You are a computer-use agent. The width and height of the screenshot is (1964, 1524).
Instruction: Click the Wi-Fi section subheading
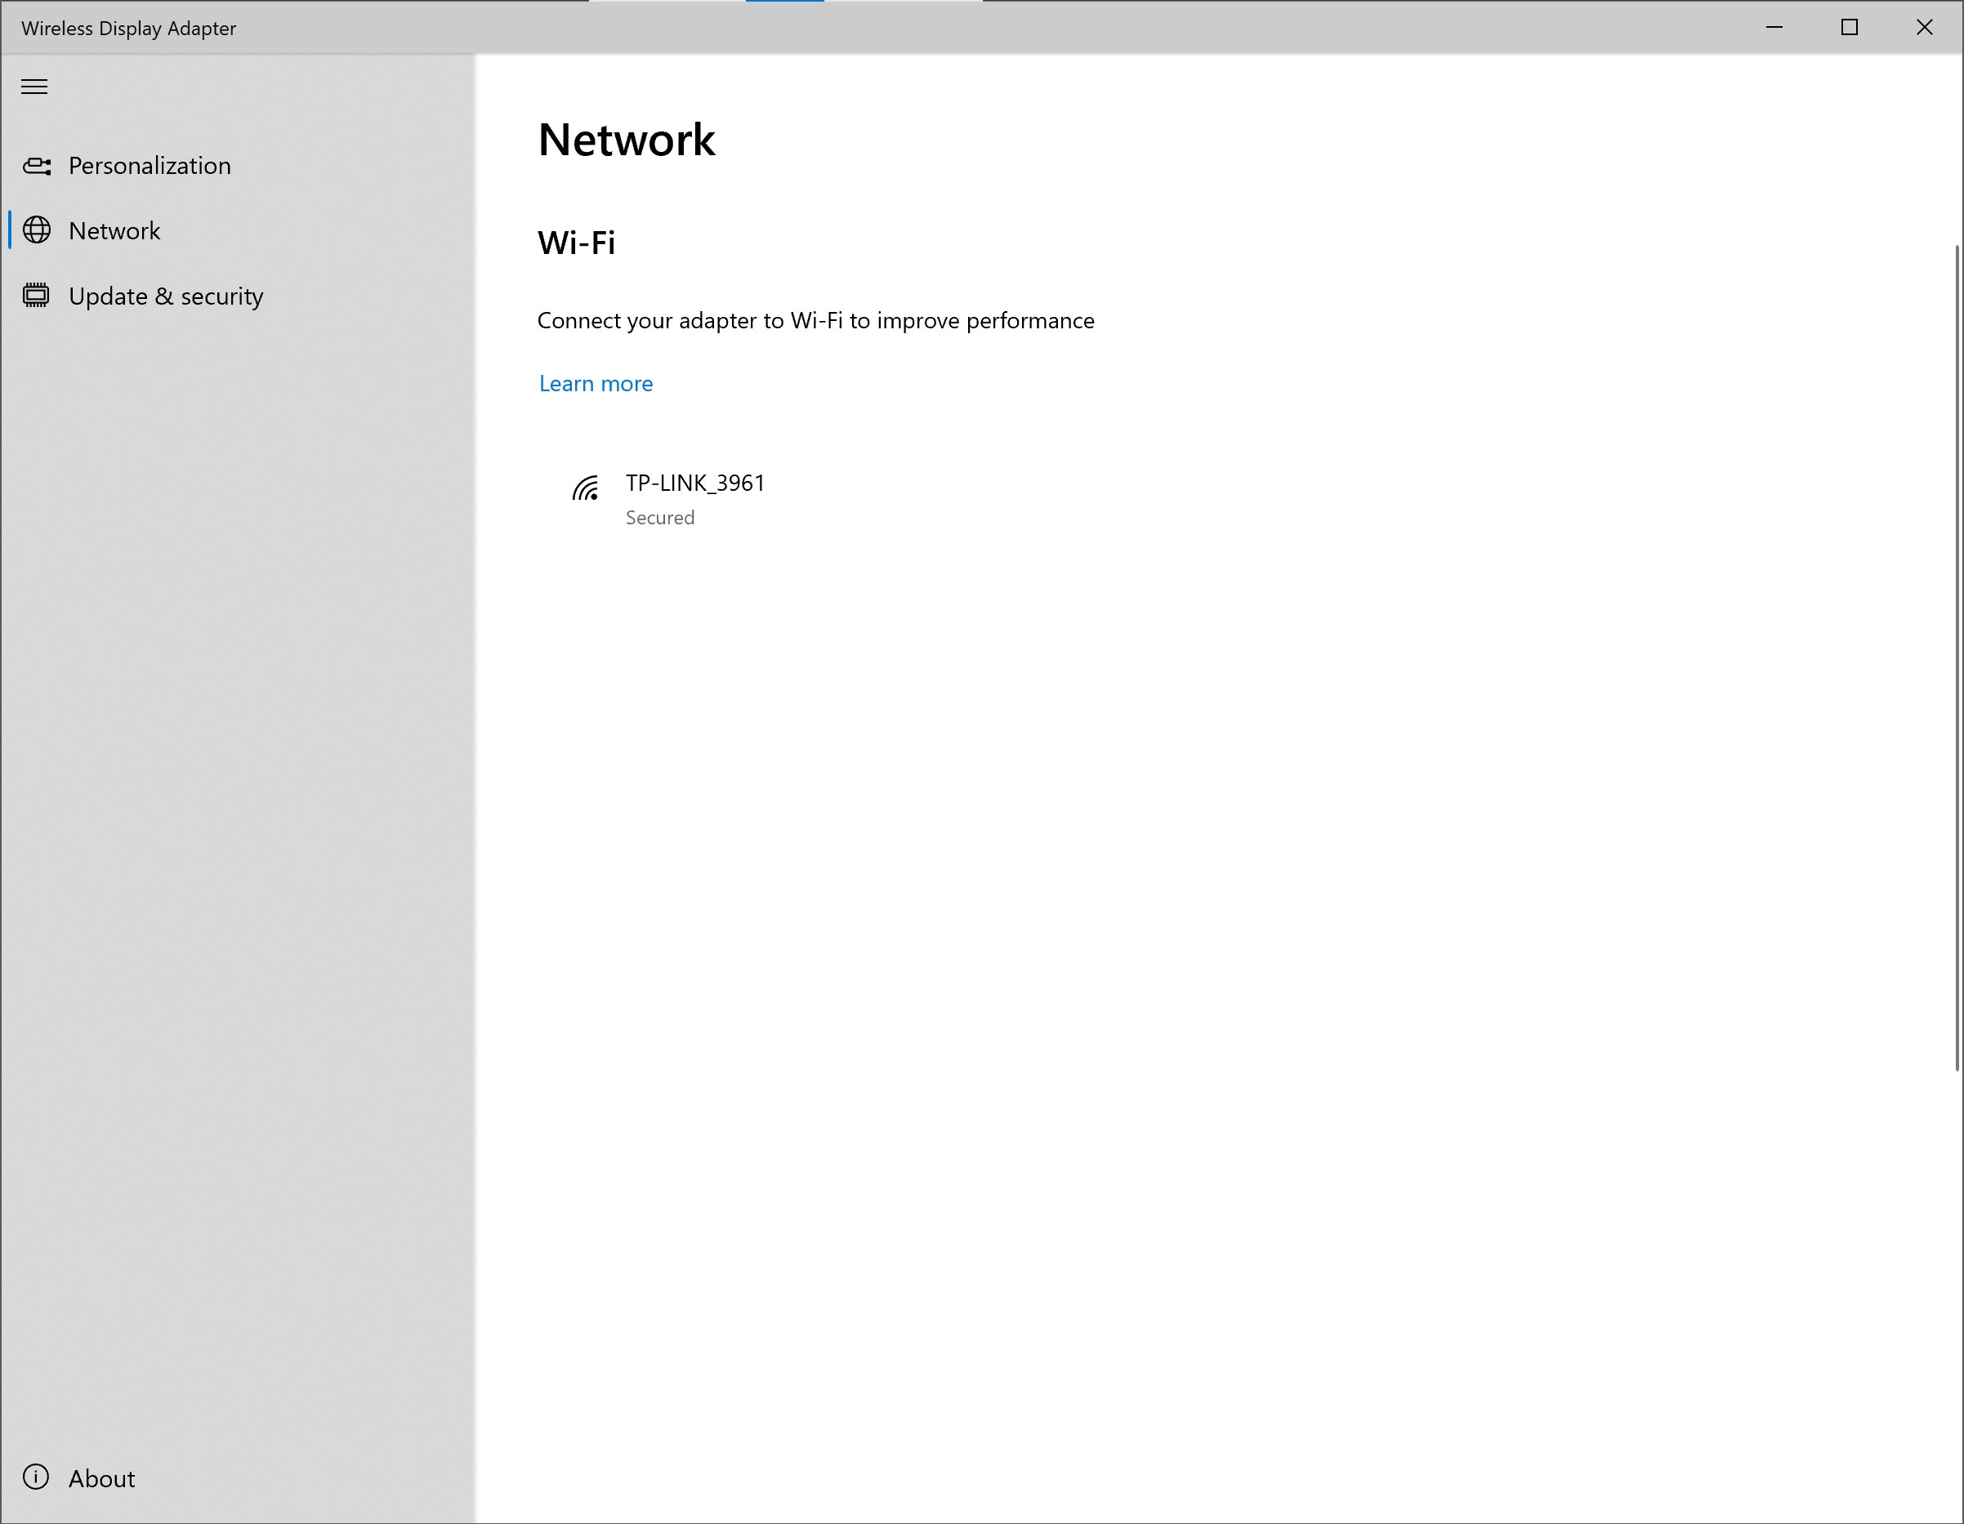point(575,243)
